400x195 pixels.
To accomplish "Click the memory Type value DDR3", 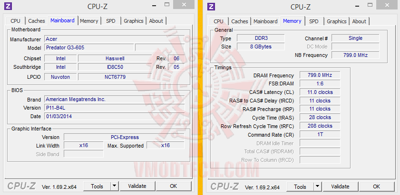I will (x=261, y=38).
